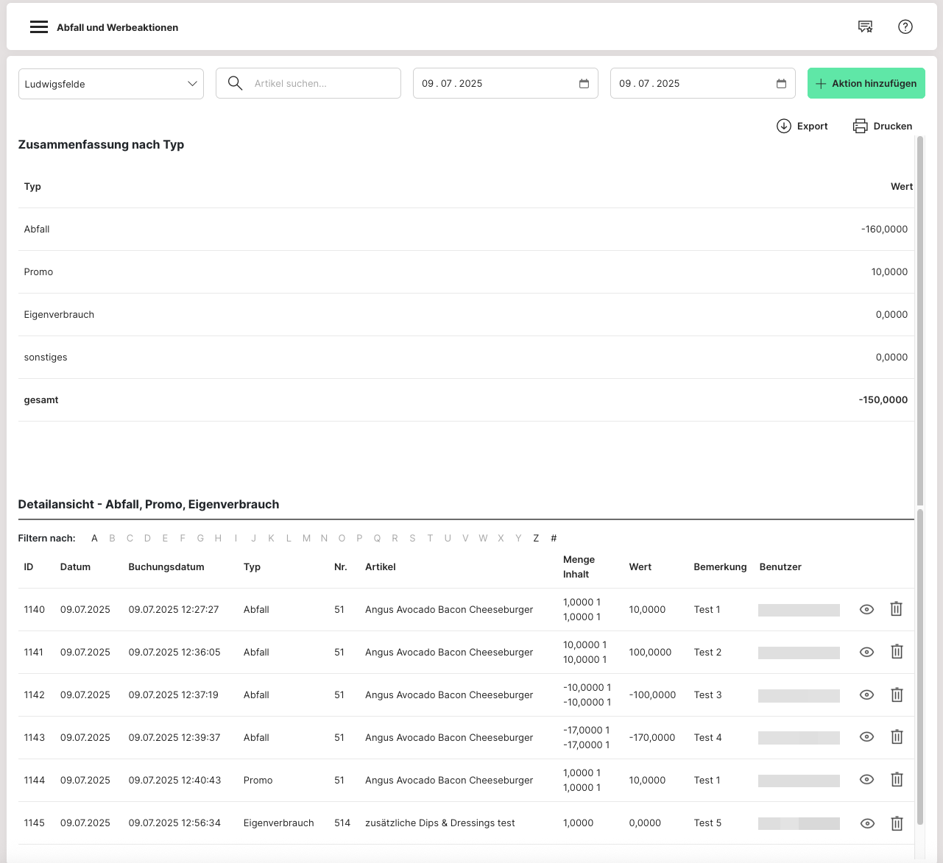This screenshot has width=943, height=863.
Task: Filter articles by letter Z
Action: click(536, 539)
